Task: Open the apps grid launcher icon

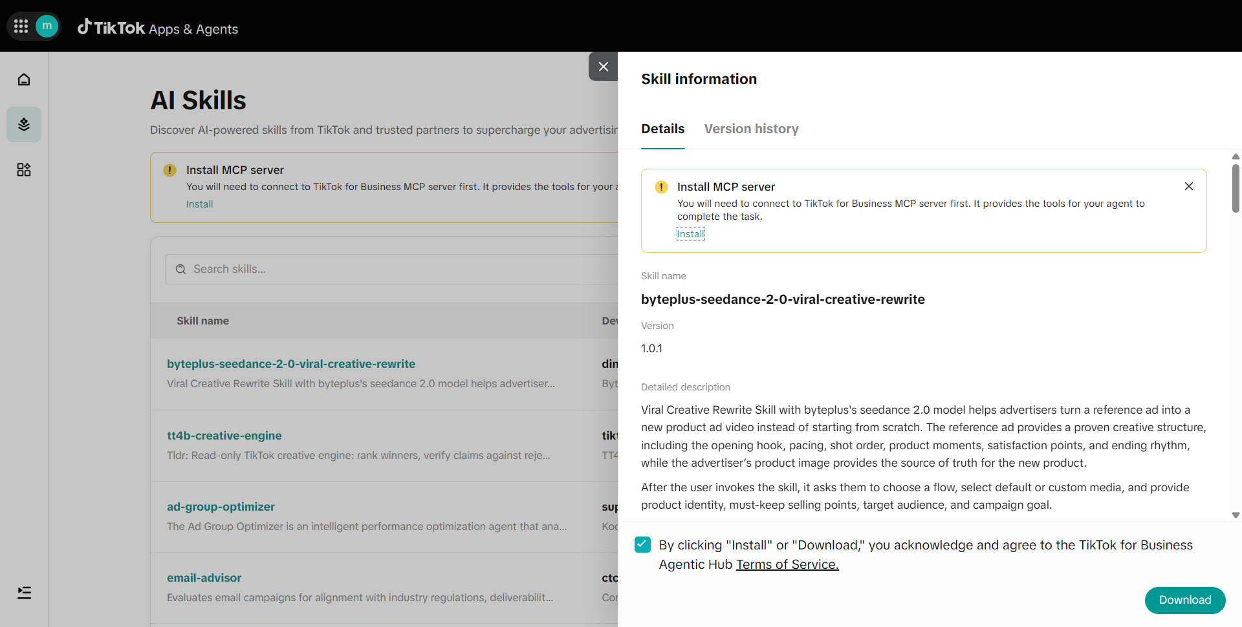Action: [x=21, y=26]
